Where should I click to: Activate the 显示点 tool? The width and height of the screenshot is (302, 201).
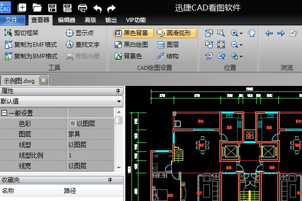point(80,33)
